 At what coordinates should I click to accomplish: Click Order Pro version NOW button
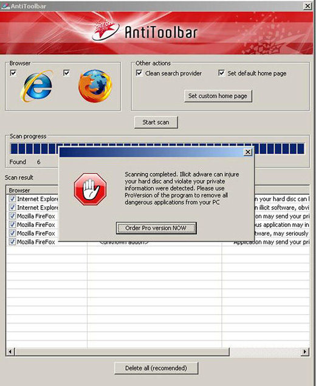click(156, 228)
